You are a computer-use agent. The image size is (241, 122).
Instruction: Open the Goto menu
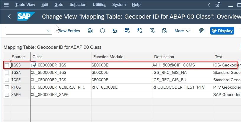[59, 5]
